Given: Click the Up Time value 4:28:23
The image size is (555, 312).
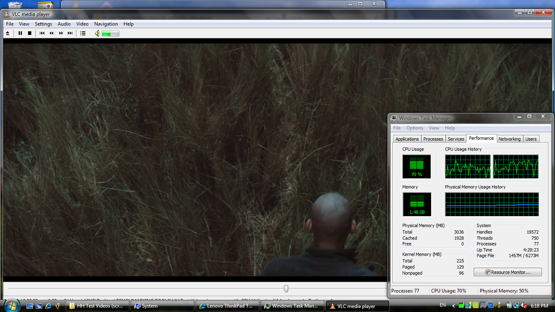Looking at the screenshot, I should tap(531, 250).
